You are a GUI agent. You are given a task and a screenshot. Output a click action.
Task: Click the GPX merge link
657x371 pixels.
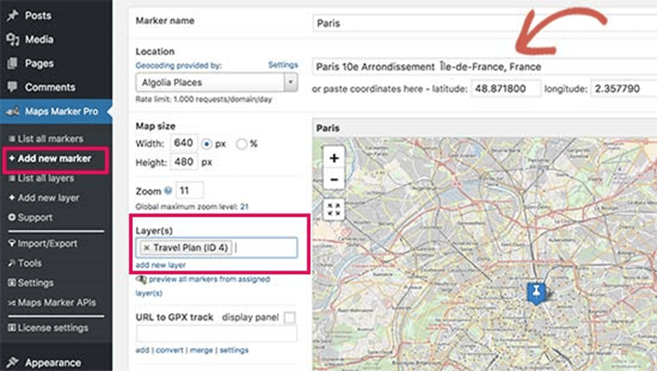[x=202, y=350]
